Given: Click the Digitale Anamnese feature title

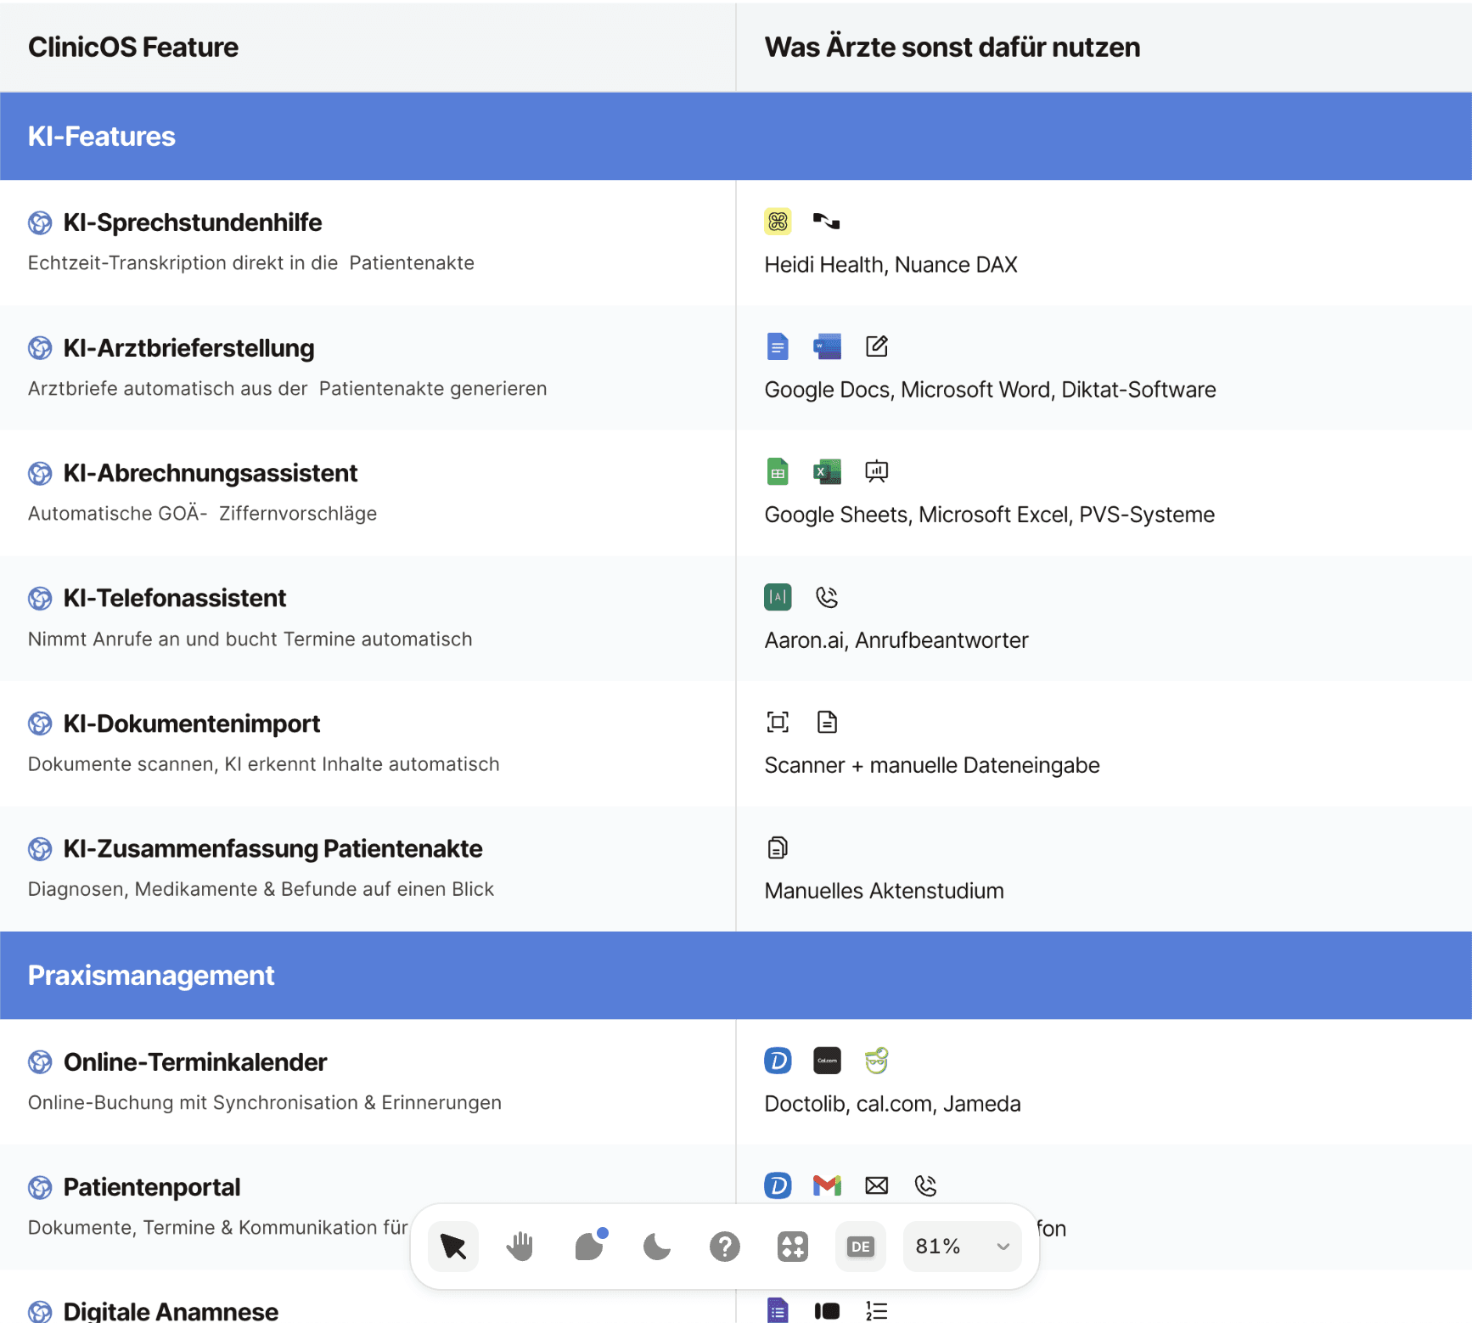Looking at the screenshot, I should 171,1311.
